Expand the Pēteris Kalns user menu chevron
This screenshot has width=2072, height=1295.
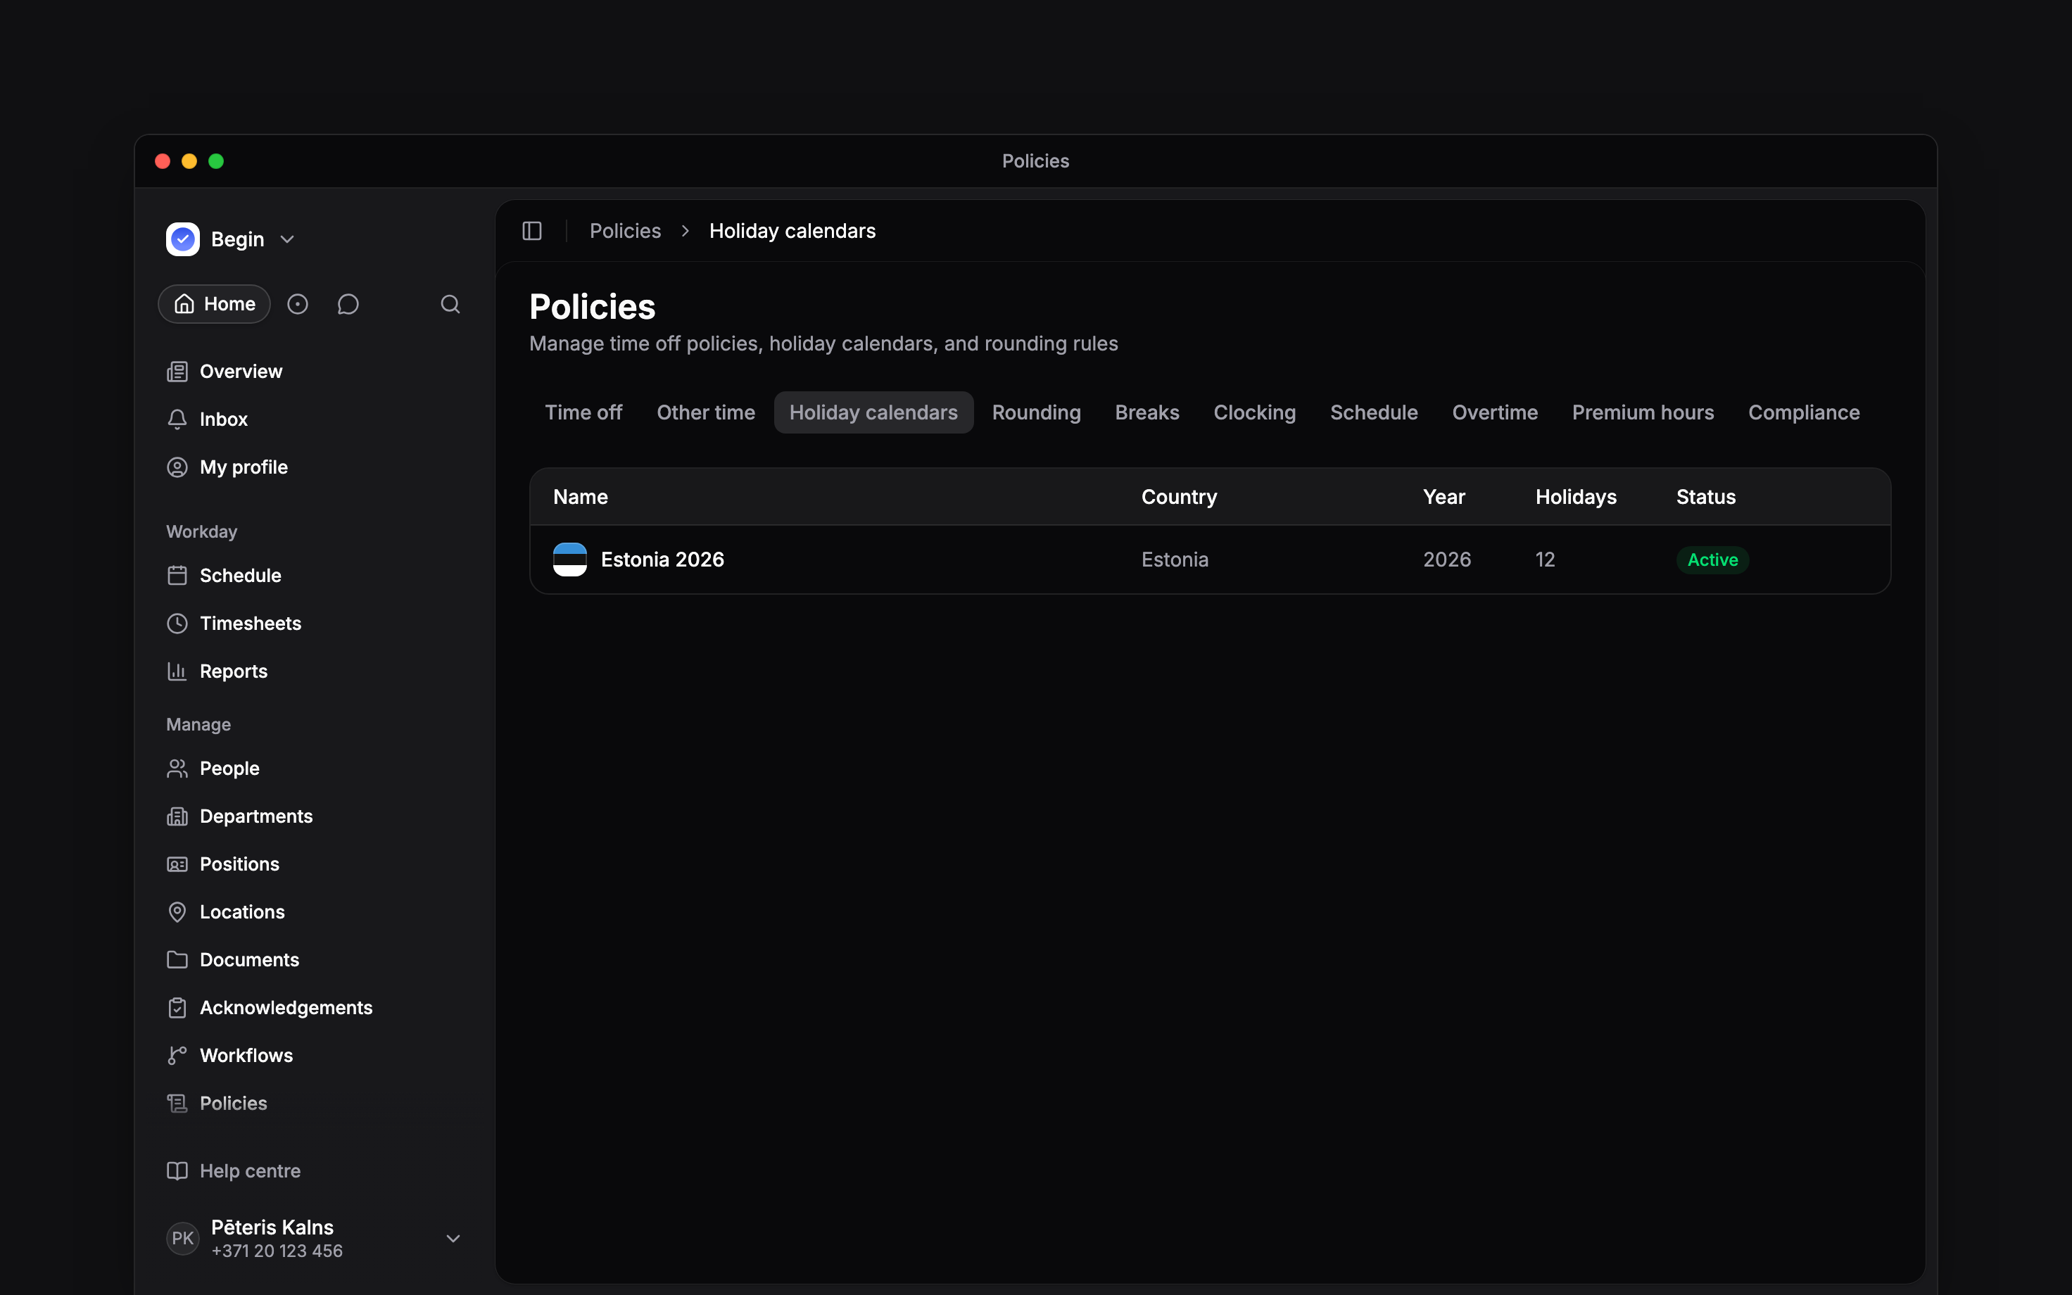click(453, 1239)
